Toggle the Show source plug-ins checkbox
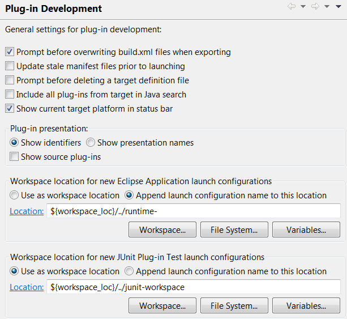 click(14, 157)
